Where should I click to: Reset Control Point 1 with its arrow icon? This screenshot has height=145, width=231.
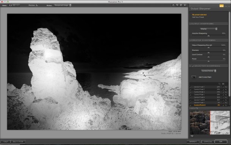(x=226, y=87)
